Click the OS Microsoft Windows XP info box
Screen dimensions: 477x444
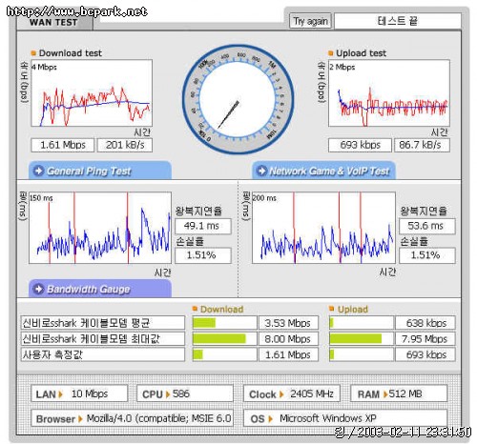point(345,418)
